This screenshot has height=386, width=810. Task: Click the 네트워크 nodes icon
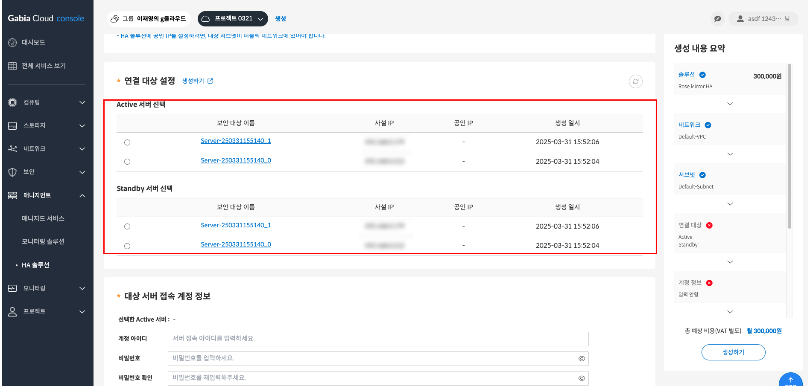pyautogui.click(x=12, y=149)
